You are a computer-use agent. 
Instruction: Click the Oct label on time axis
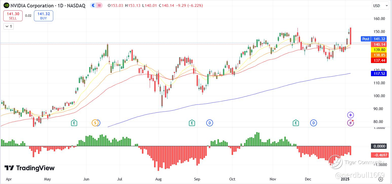[x=232, y=179]
